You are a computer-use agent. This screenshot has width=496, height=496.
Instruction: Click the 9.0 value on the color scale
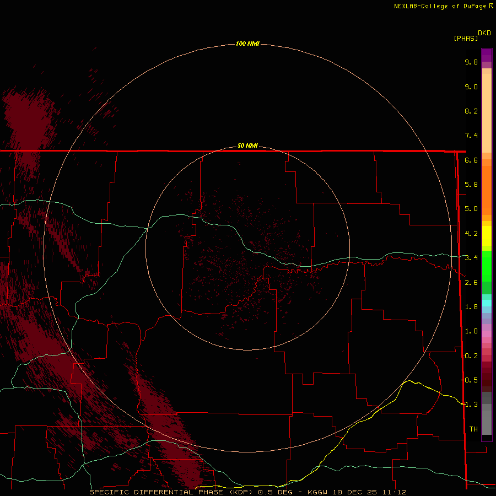471,87
